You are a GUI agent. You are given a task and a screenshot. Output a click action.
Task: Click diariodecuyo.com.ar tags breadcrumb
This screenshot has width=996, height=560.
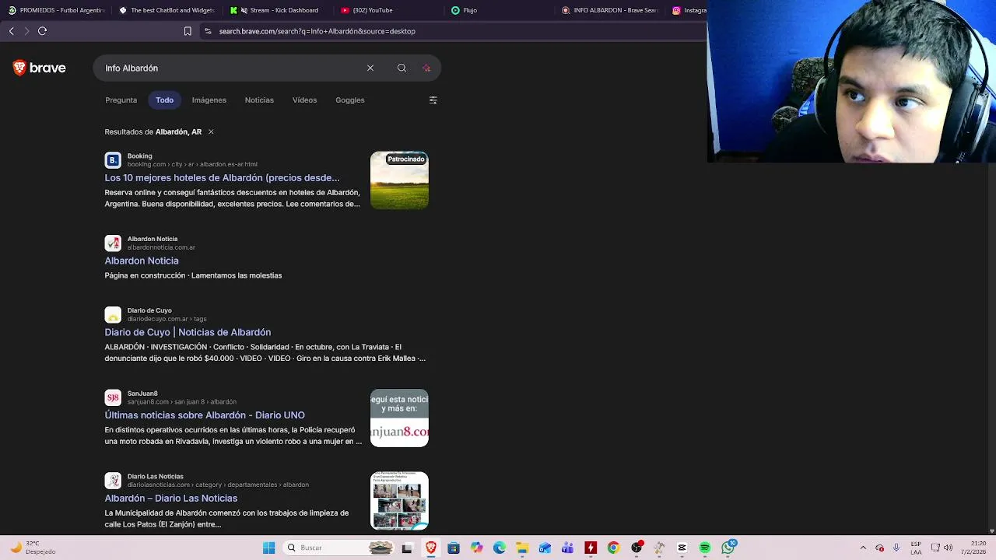pyautogui.click(x=167, y=319)
